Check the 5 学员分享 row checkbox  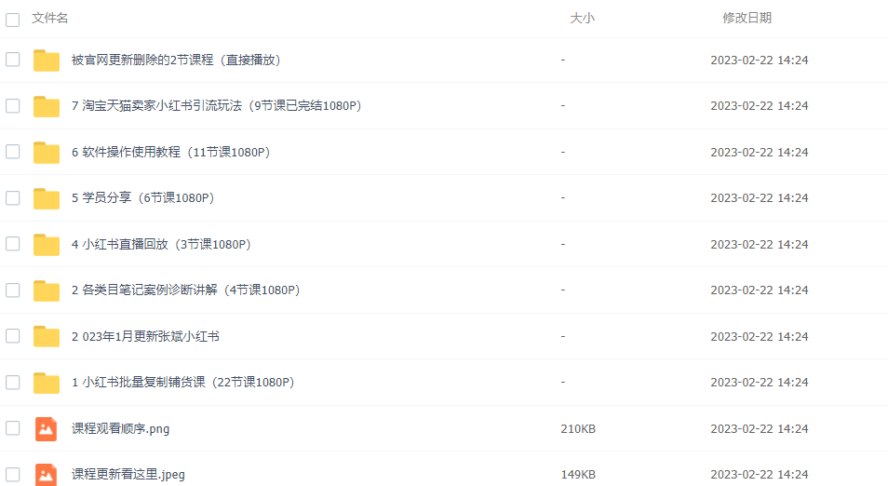(x=12, y=197)
